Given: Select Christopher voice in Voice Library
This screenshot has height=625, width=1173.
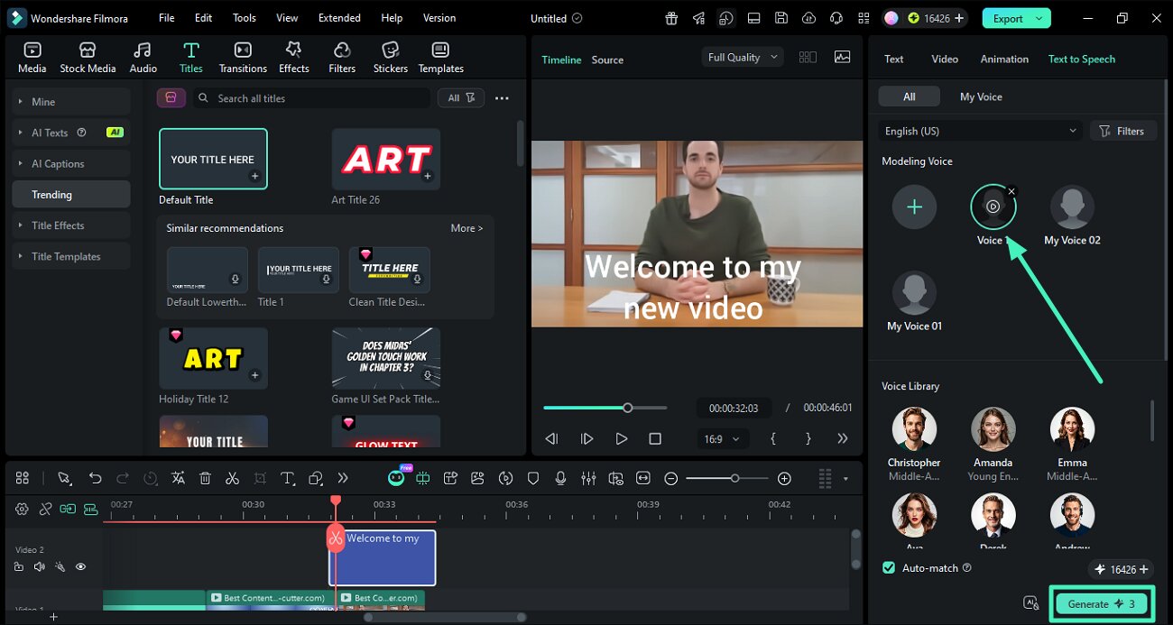Looking at the screenshot, I should click(914, 444).
